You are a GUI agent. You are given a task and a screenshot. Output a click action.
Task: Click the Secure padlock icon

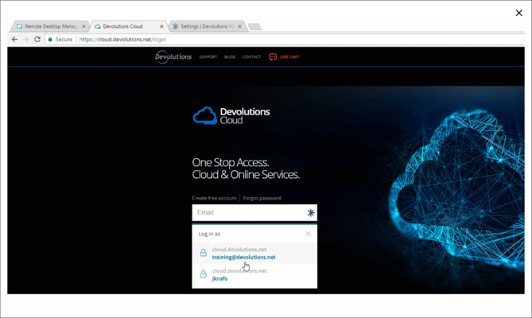pos(50,39)
